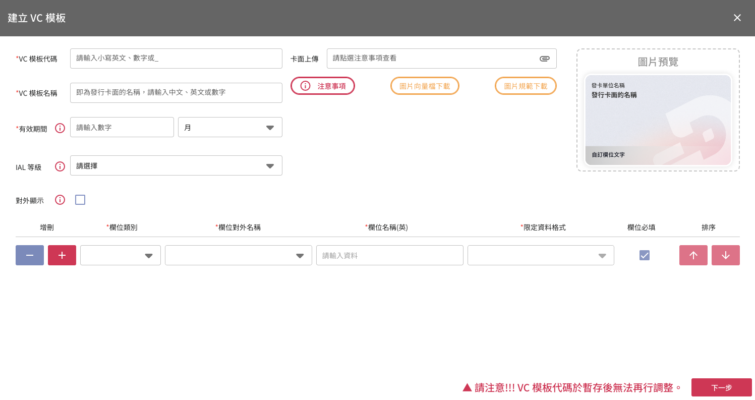755x400 pixels.
Task: Expand the IAL 等級 請選擇 dropdown
Action: tap(176, 165)
